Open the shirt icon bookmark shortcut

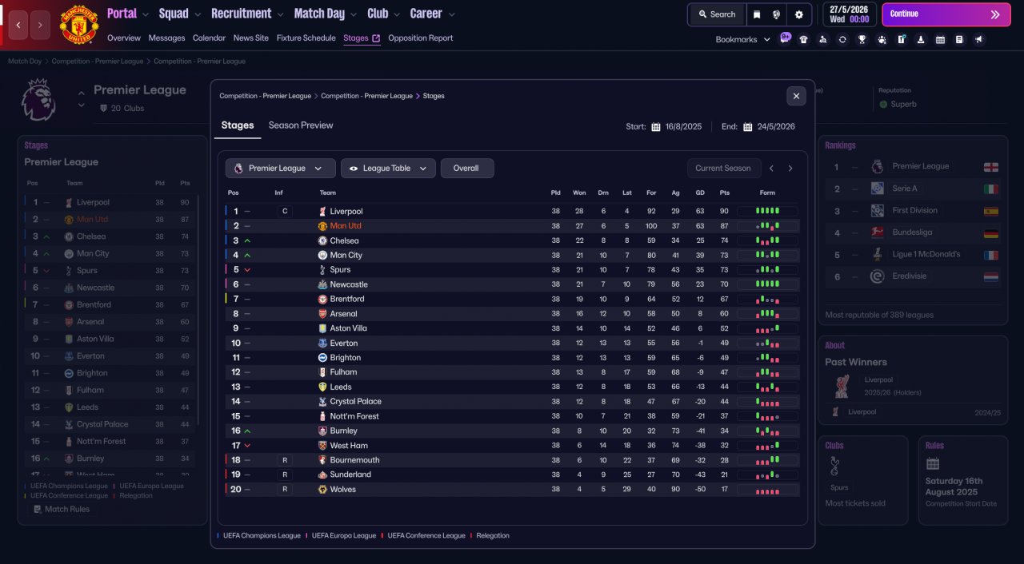(x=803, y=39)
